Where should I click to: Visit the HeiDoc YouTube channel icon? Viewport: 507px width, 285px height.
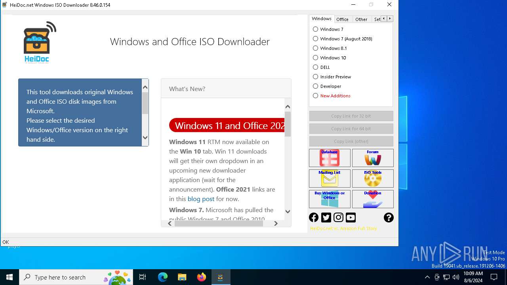pos(351,217)
